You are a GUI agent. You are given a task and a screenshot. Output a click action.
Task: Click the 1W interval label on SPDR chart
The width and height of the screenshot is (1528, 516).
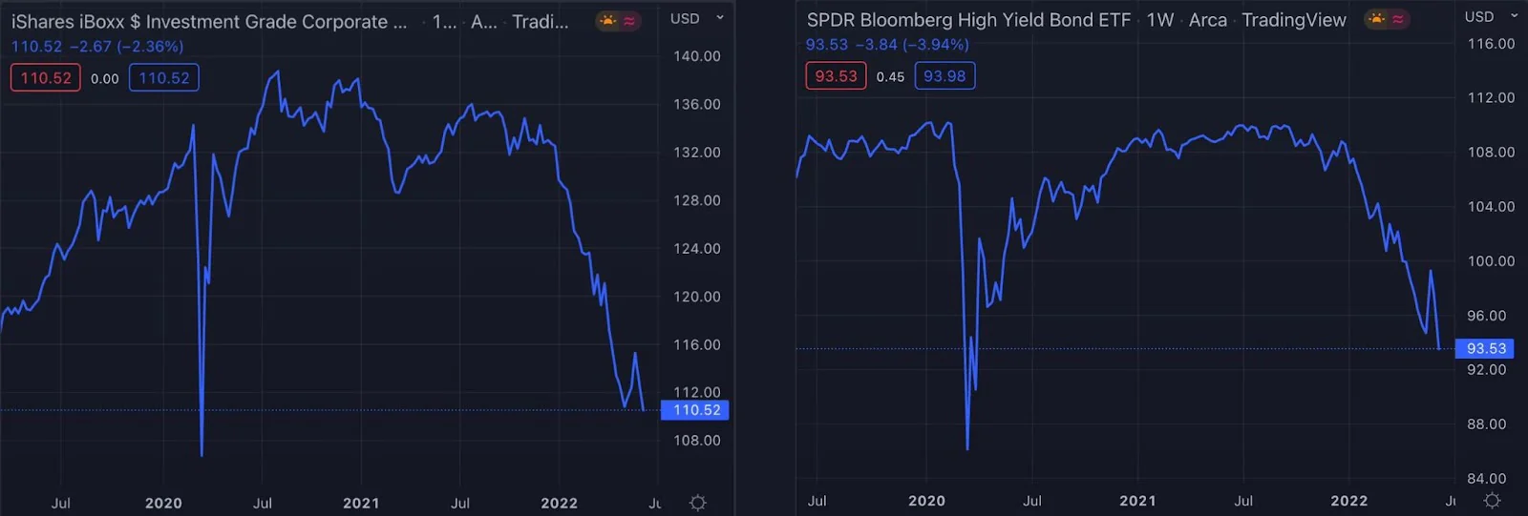(x=1160, y=20)
